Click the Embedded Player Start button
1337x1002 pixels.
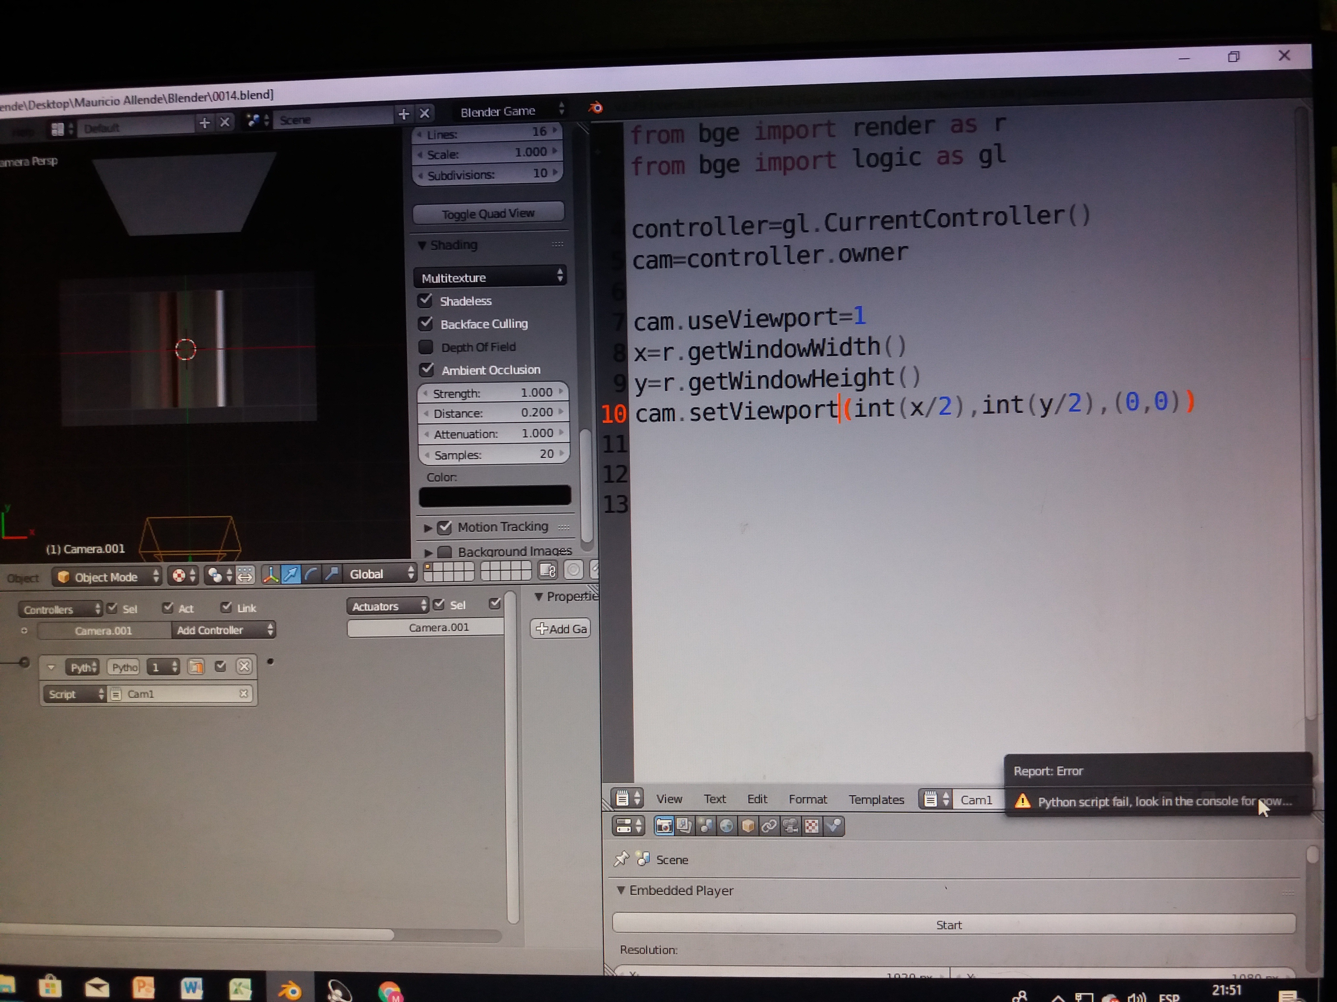pyautogui.click(x=954, y=923)
